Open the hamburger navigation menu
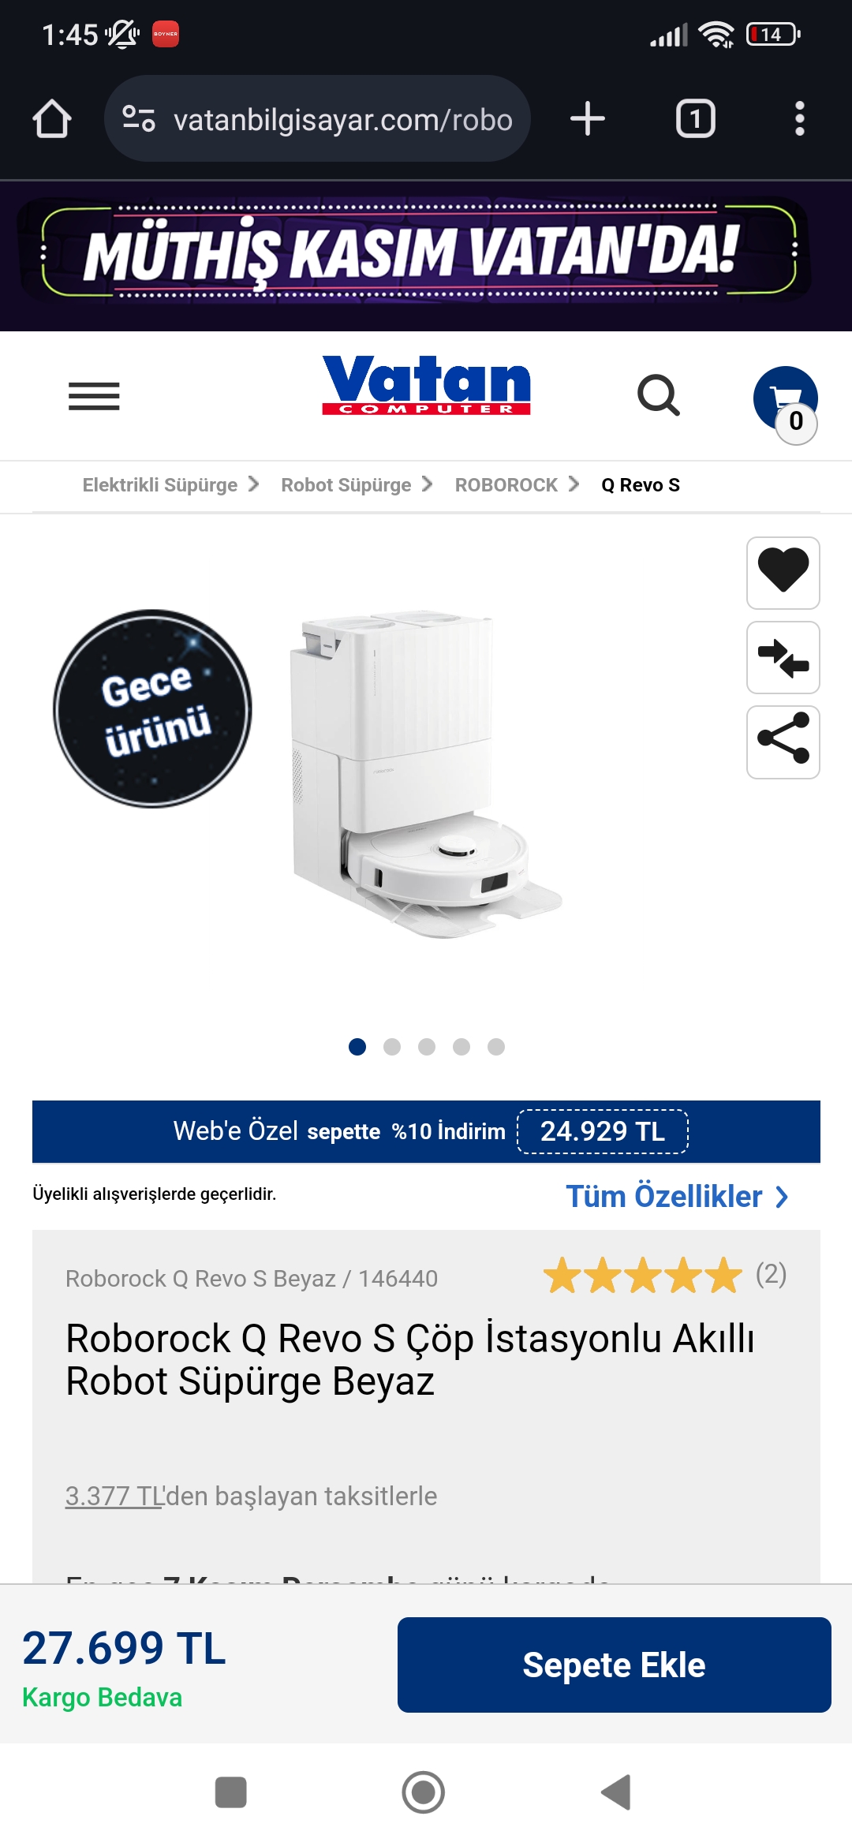This screenshot has width=852, height=1846. point(94,396)
